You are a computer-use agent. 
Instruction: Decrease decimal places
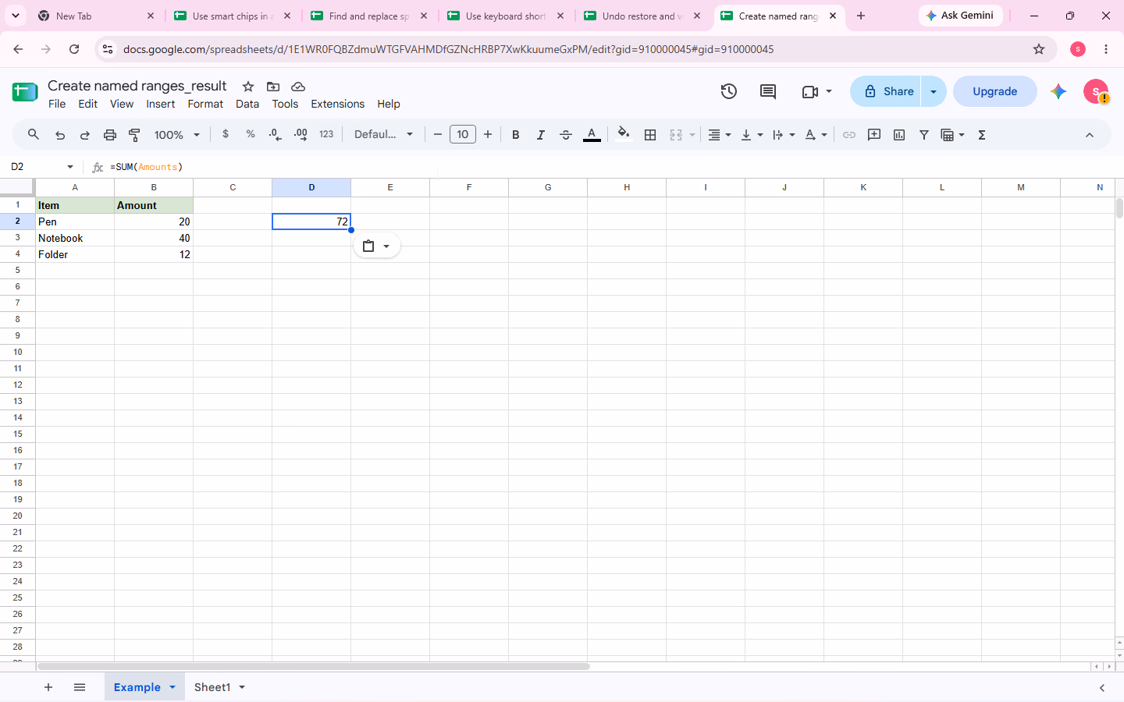pyautogui.click(x=275, y=134)
